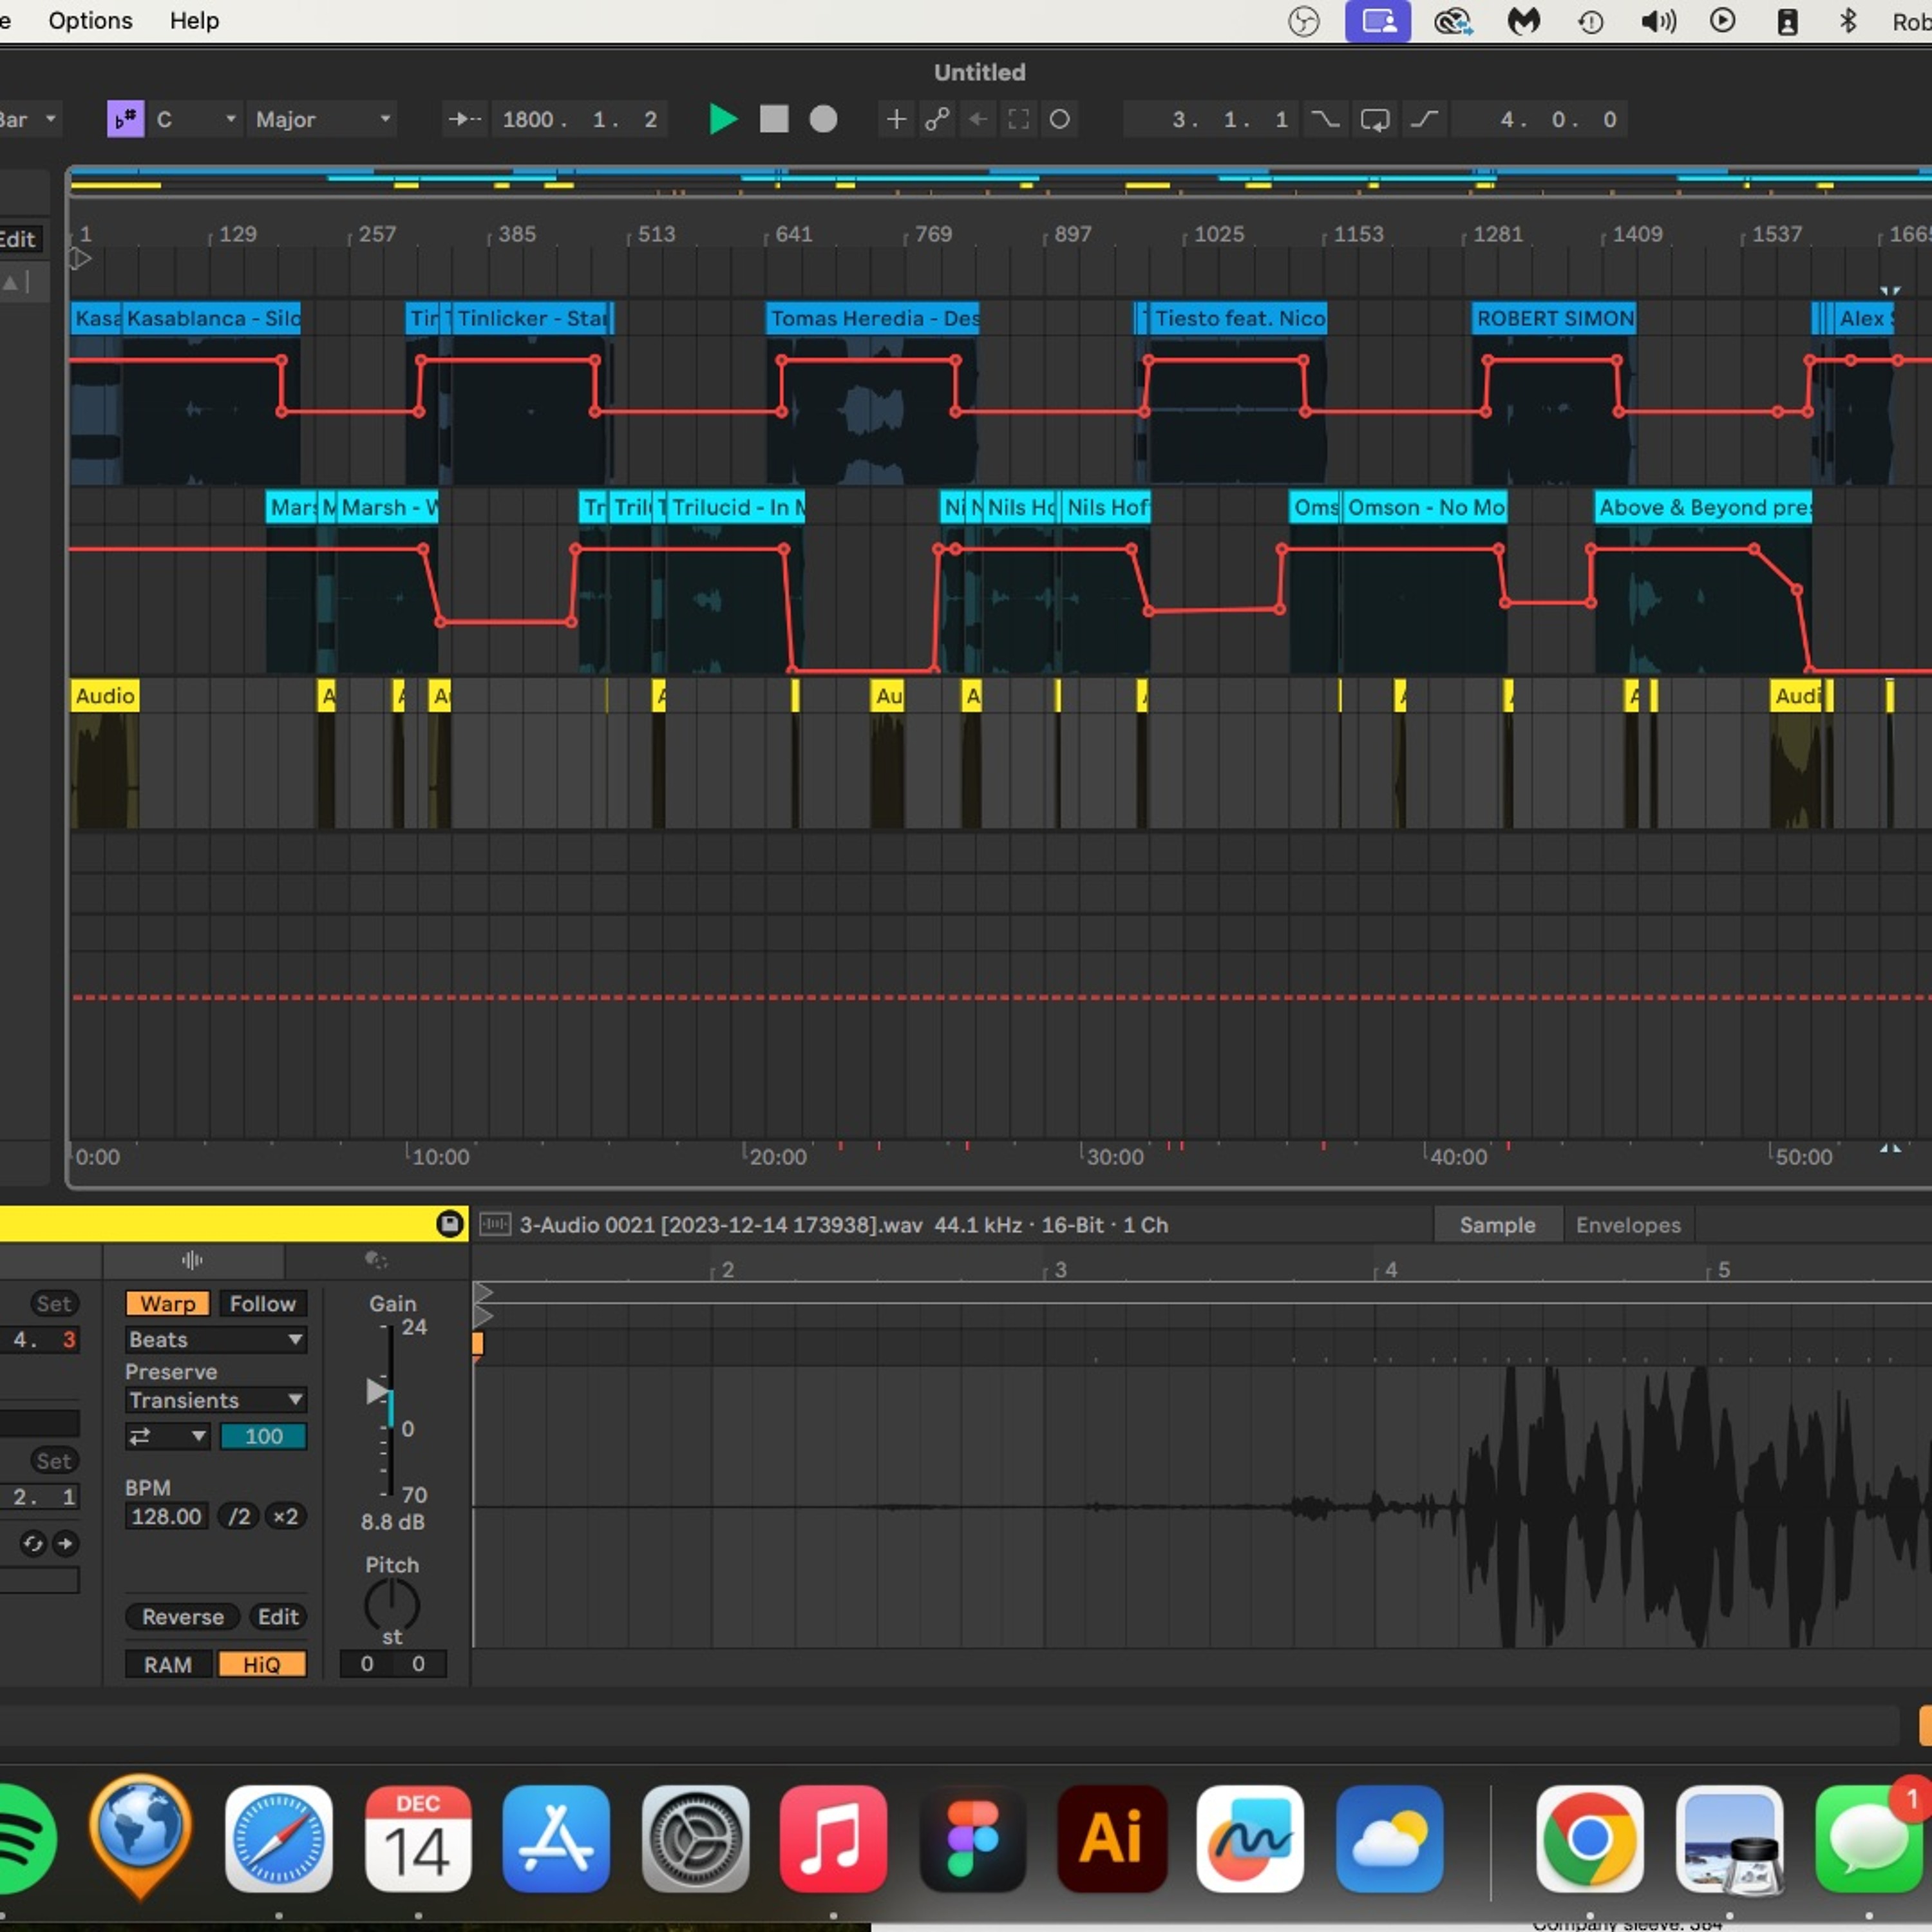The width and height of the screenshot is (1932, 1932).
Task: Open Calendar from the Dock
Action: point(418,1838)
